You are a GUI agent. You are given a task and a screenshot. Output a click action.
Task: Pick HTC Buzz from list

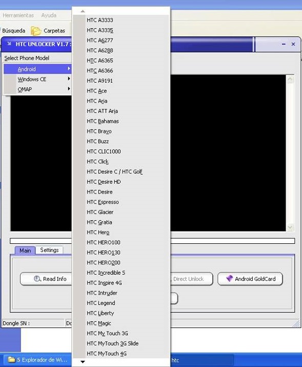(x=121, y=141)
